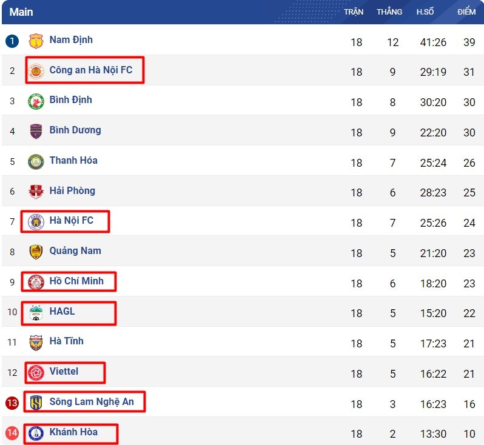Viewport: 484px width, 445px height.
Task: Open the Khánh Hòa team link
Action: [73, 432]
